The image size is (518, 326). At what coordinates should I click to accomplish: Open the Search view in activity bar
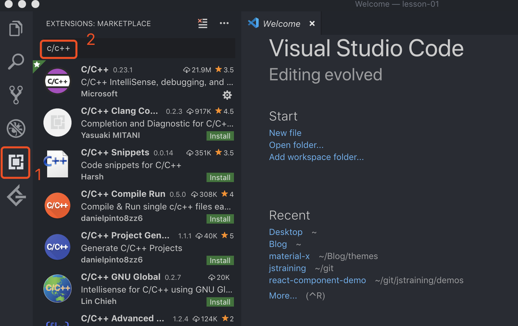point(16,62)
